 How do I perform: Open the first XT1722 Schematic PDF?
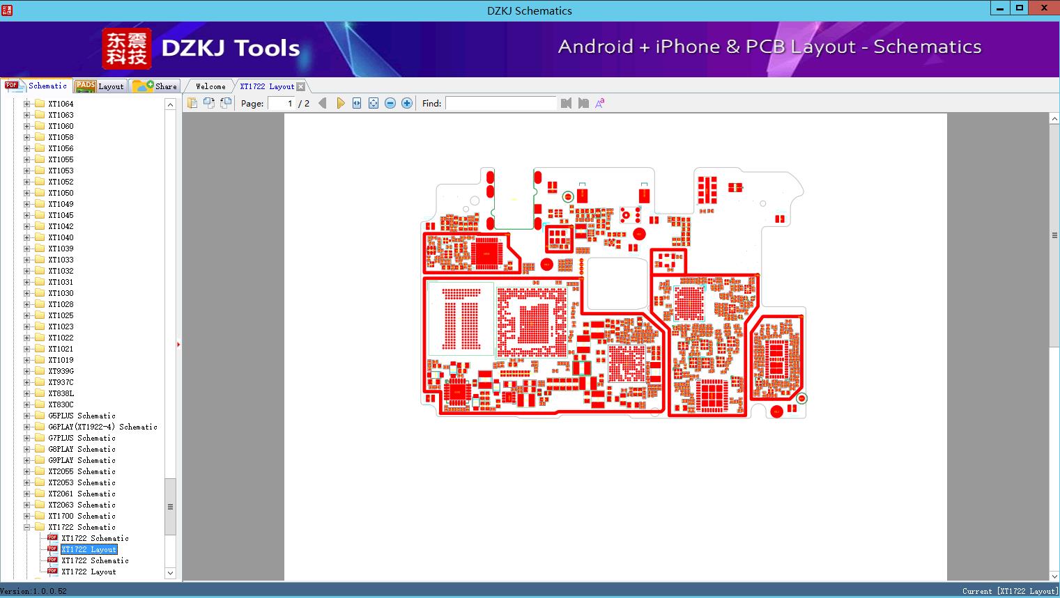coord(95,538)
